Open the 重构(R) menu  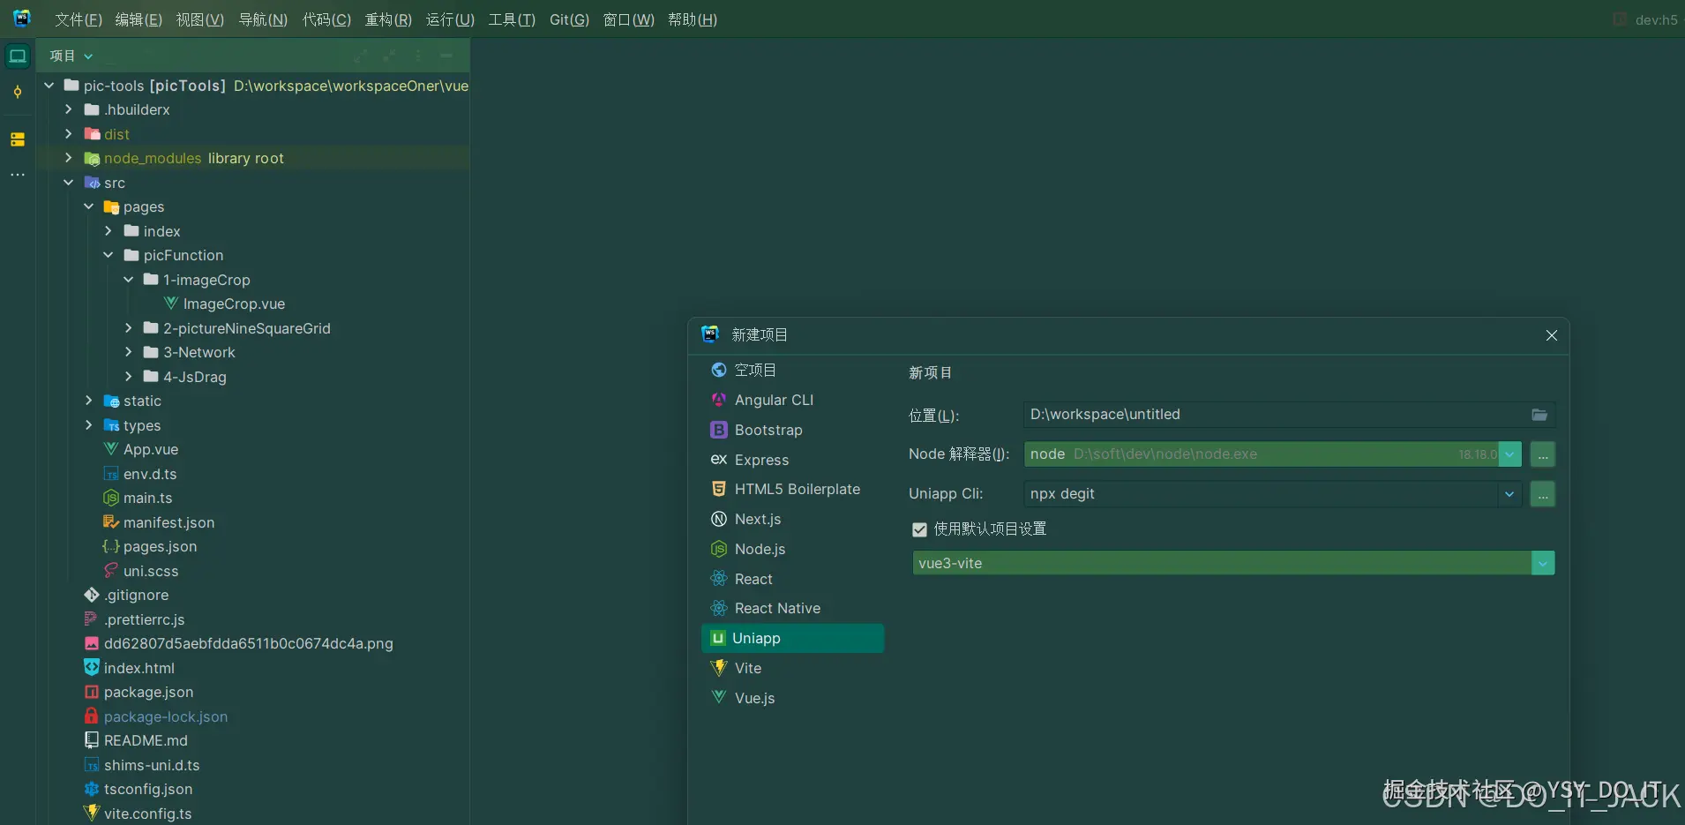coord(389,19)
